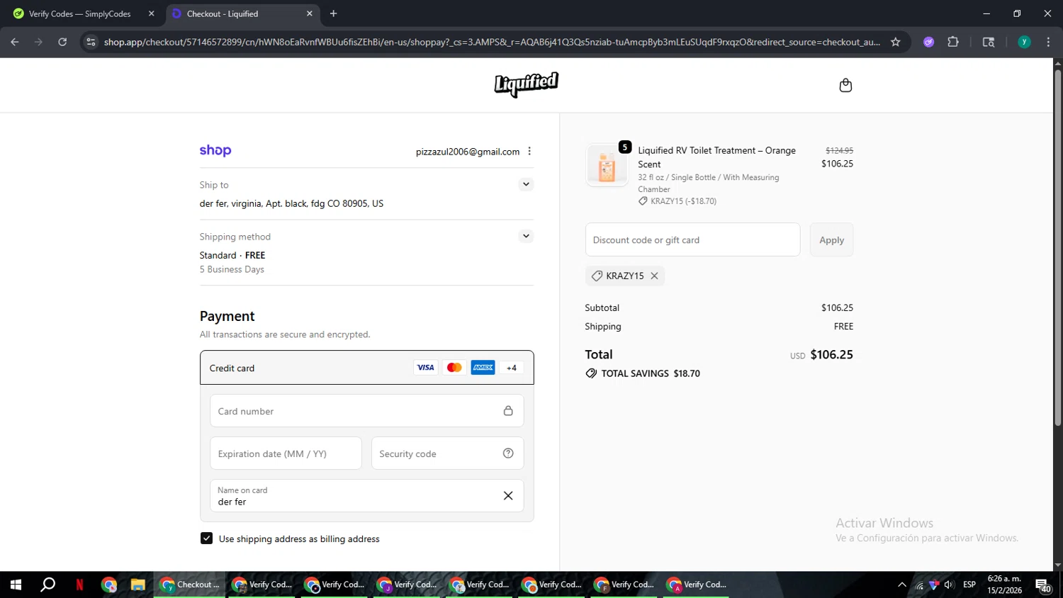Bookmark this page with the star icon
Image resolution: width=1063 pixels, height=598 pixels.
[x=895, y=42]
